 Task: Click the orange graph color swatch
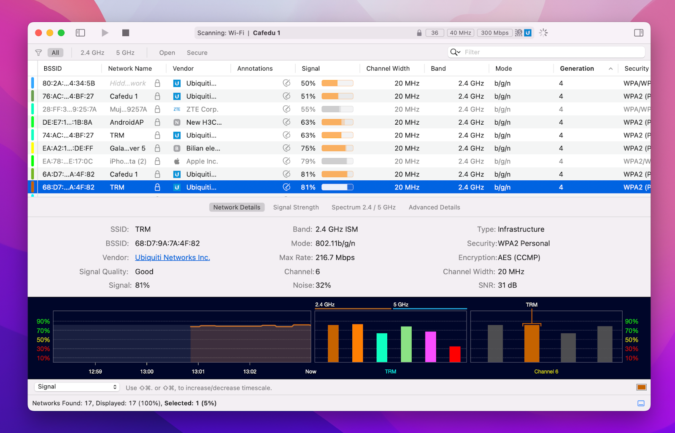[641, 387]
